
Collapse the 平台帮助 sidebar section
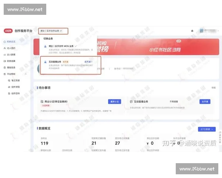26,74
